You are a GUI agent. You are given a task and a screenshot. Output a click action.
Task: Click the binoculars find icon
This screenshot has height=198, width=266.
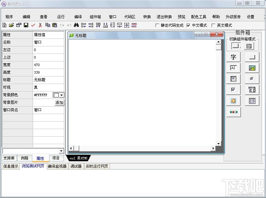click(76, 25)
